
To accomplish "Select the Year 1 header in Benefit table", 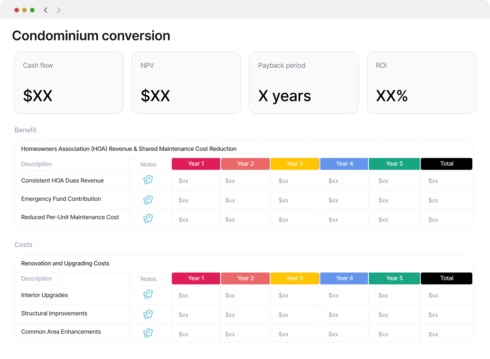I will point(196,164).
